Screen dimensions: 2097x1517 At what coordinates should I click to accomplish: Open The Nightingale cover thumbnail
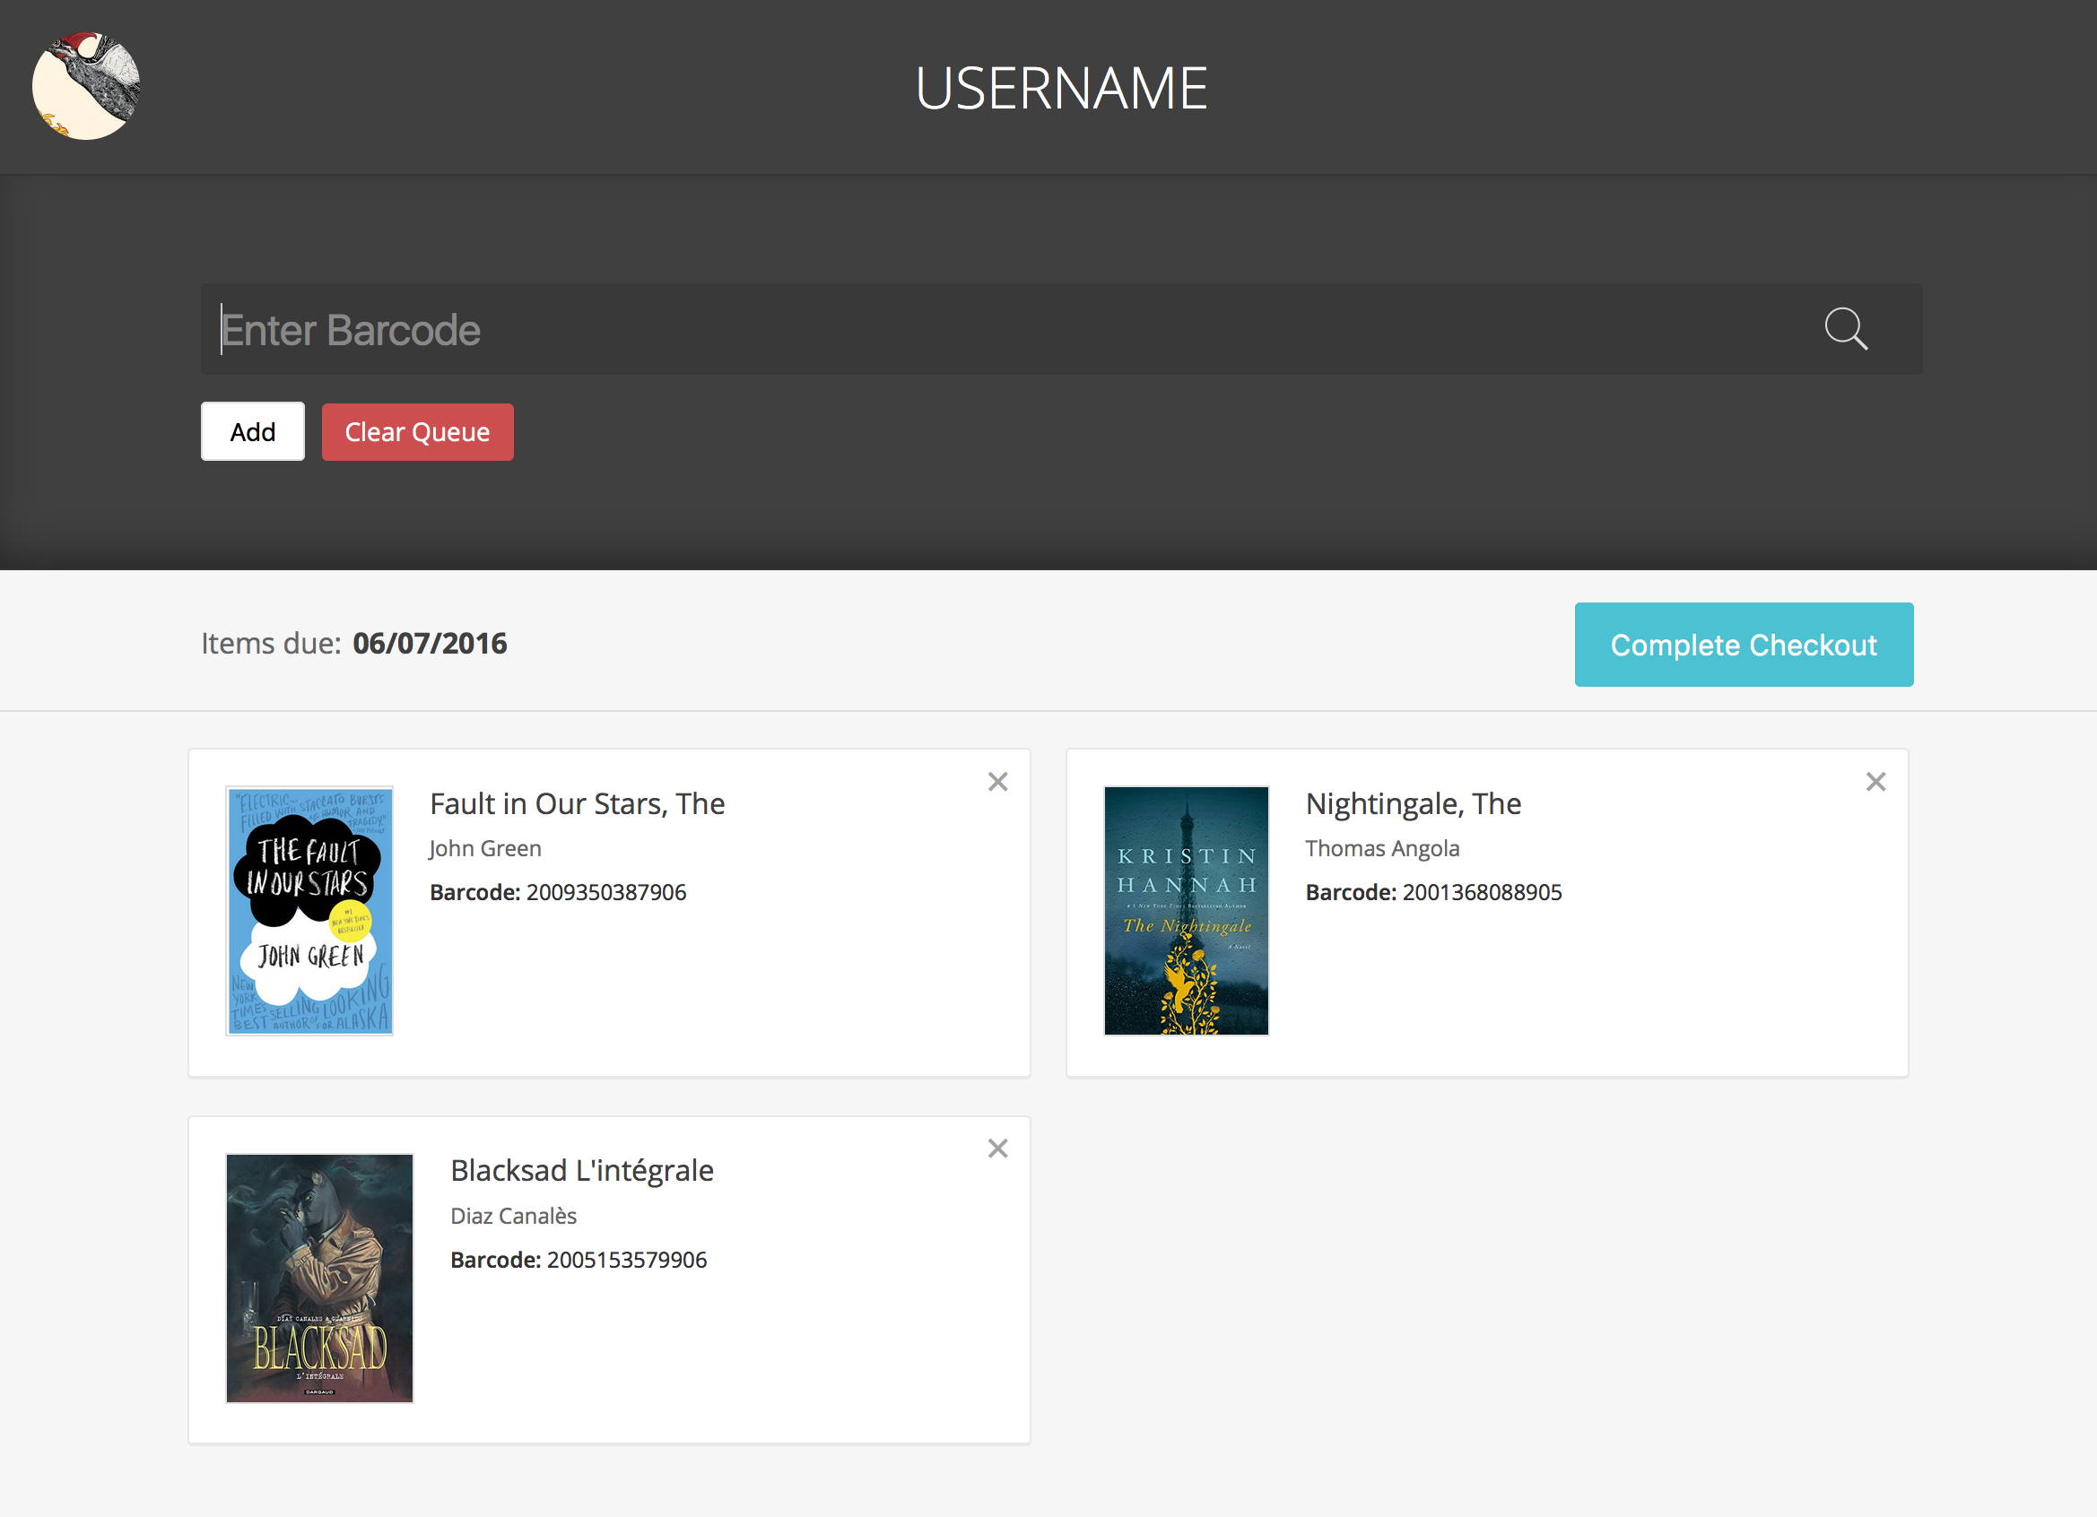pyautogui.click(x=1187, y=911)
